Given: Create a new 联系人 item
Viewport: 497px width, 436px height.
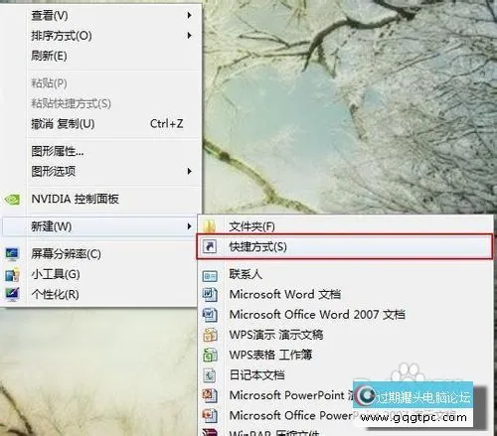Looking at the screenshot, I should pos(345,274).
